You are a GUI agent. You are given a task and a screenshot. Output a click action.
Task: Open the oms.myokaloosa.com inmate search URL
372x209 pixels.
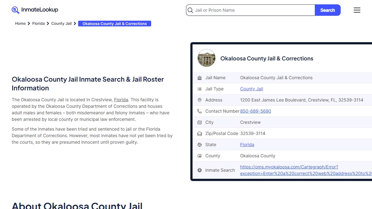click(306, 170)
